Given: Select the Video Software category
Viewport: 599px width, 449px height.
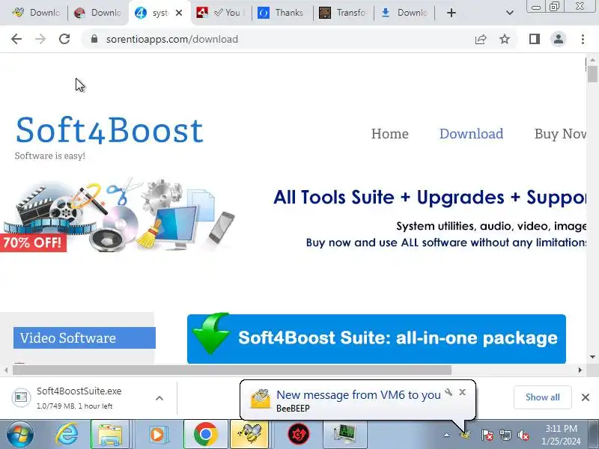Looking at the screenshot, I should 85,338.
